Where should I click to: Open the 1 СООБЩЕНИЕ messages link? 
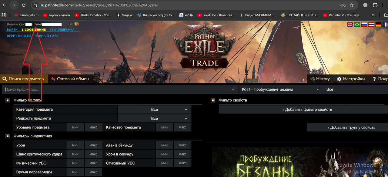(x=34, y=30)
